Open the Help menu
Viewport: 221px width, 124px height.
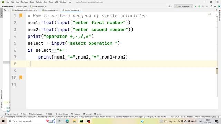point(69,2)
